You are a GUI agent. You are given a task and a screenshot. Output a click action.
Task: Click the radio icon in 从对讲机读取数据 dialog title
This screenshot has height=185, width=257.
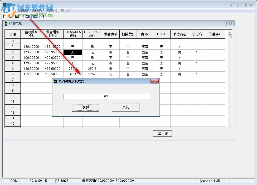tap(55, 81)
